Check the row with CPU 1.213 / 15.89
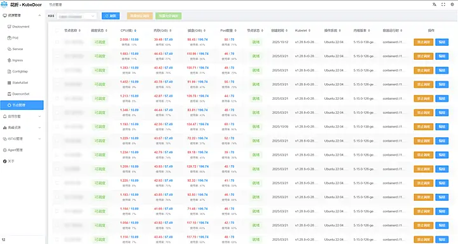Screen dimensions: 458x244 coord(57,98)
